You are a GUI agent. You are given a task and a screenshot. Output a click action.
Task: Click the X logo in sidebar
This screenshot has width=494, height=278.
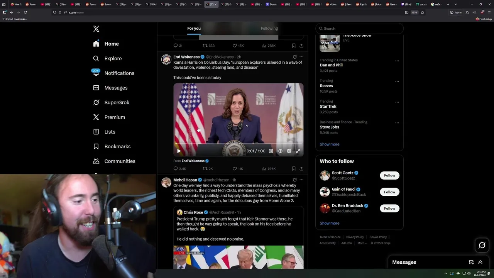click(96, 29)
